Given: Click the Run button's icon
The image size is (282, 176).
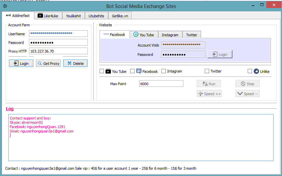Looking at the screenshot, I should 205,84.
